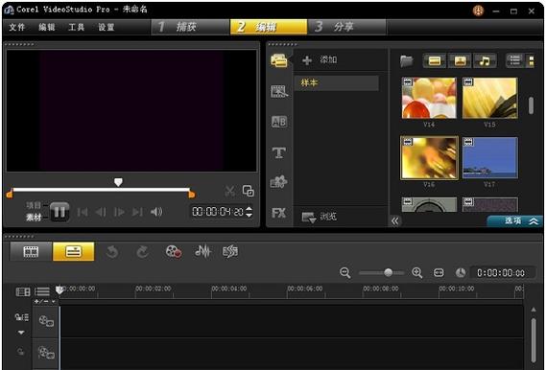Toggle show audio files filter

(485, 60)
